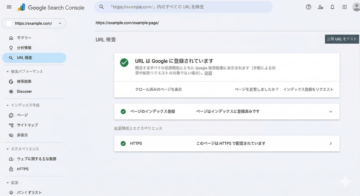The height and width of the screenshot is (196, 360).
Task: Click the home icon beside サマリー
Action: [x=11, y=38]
